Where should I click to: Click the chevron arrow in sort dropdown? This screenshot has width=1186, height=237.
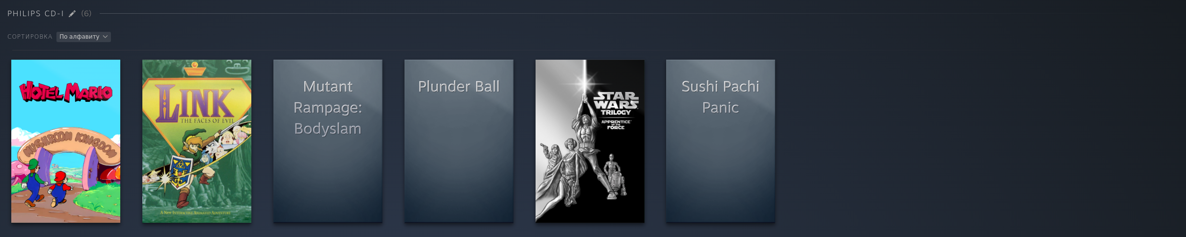point(105,37)
